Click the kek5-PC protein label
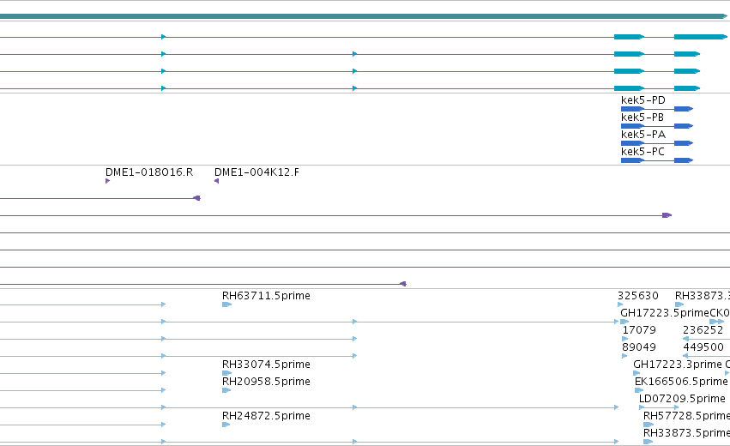Viewport: 730px width, 446px height. (643, 152)
